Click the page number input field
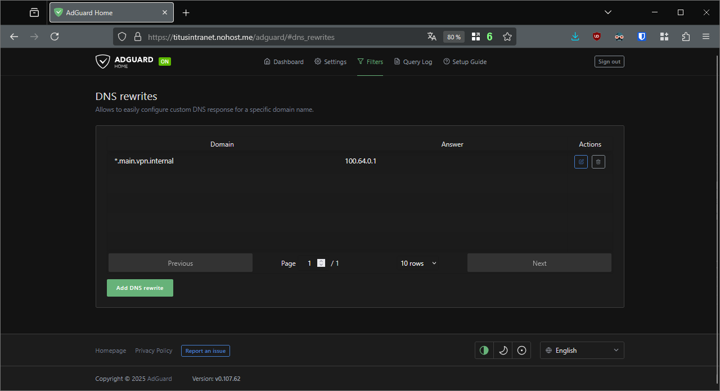This screenshot has height=391, width=720. tap(310, 263)
